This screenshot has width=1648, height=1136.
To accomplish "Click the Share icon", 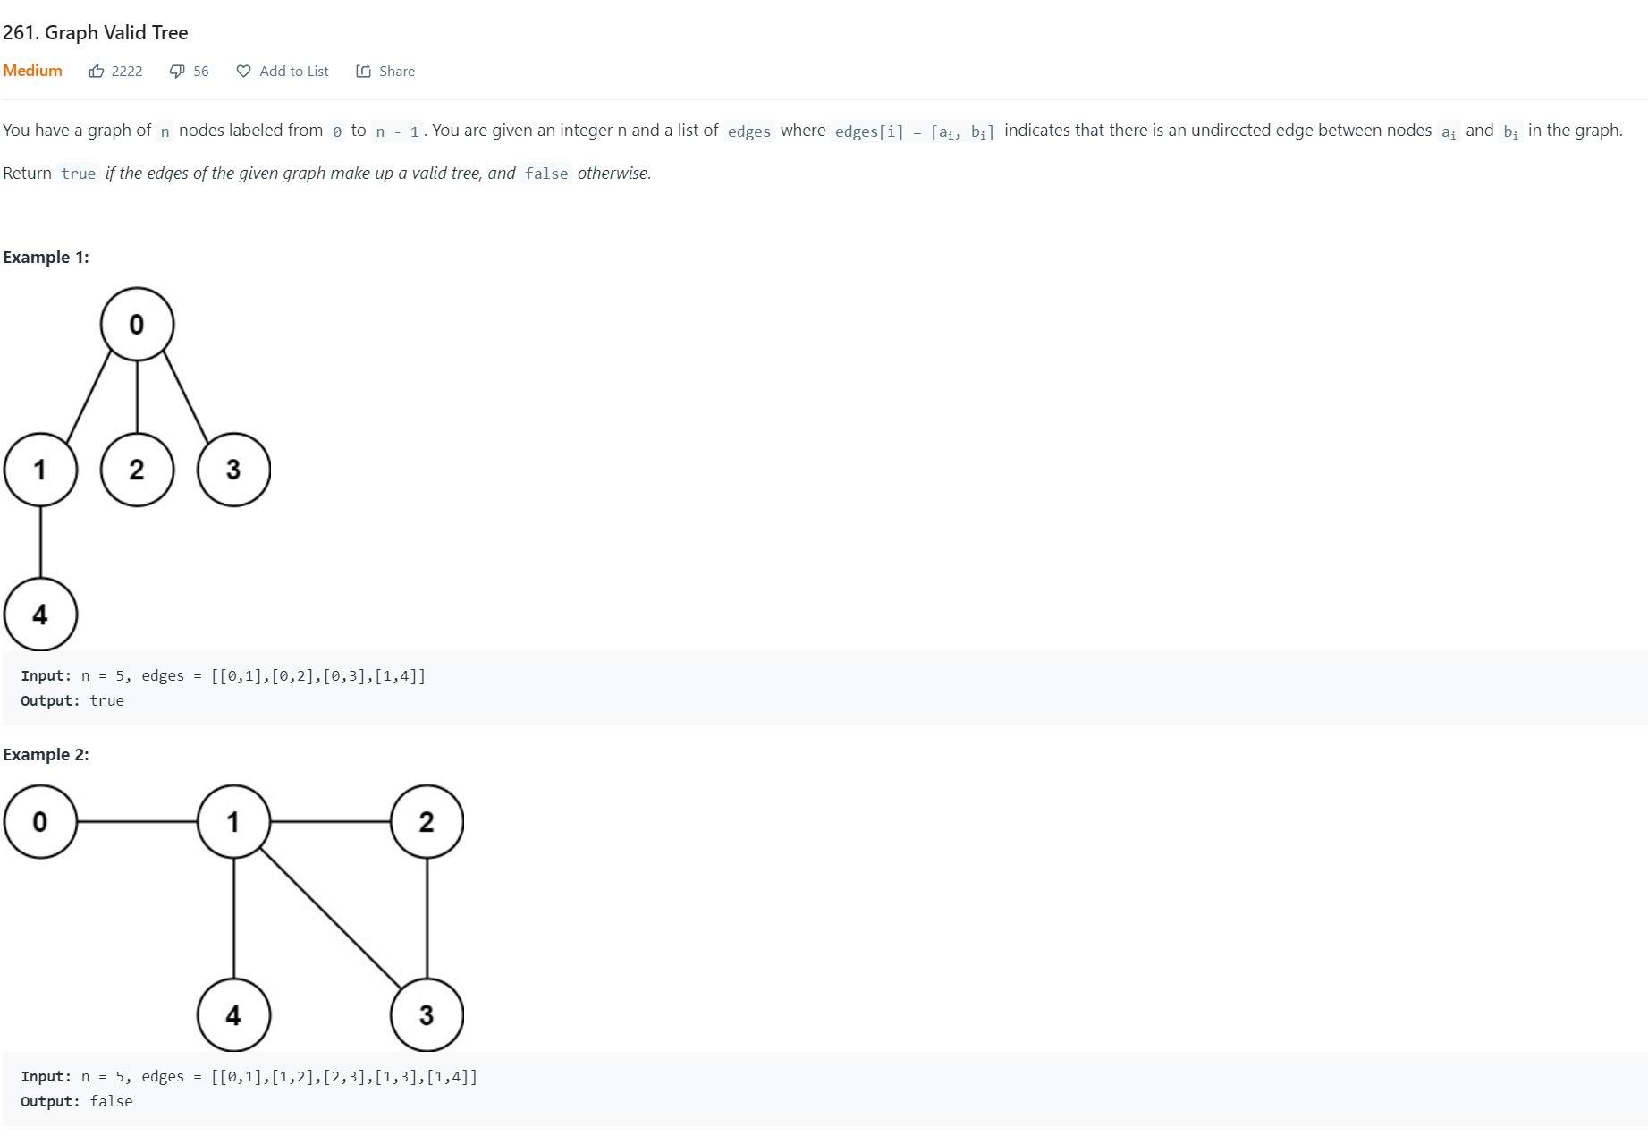I will 363,71.
